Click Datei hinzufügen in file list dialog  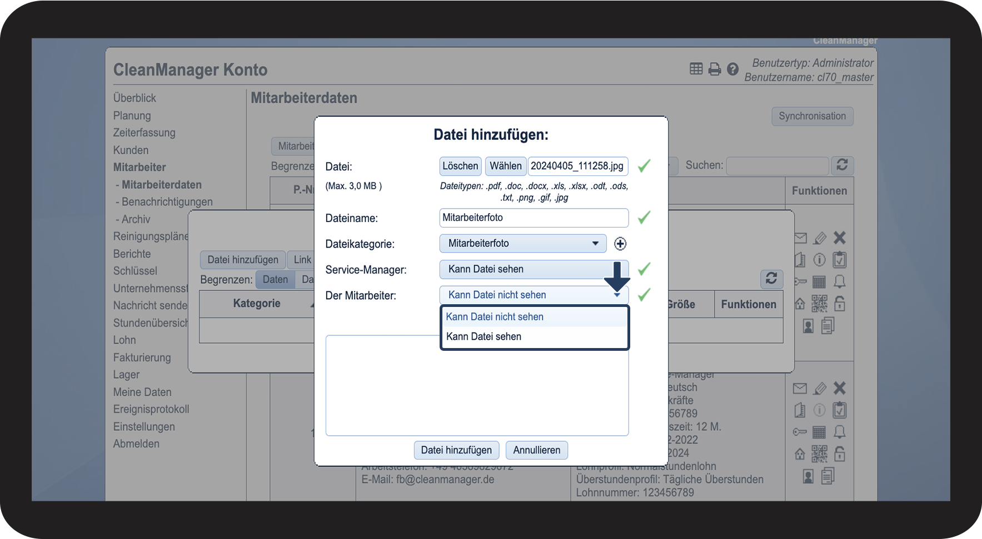[x=243, y=260]
